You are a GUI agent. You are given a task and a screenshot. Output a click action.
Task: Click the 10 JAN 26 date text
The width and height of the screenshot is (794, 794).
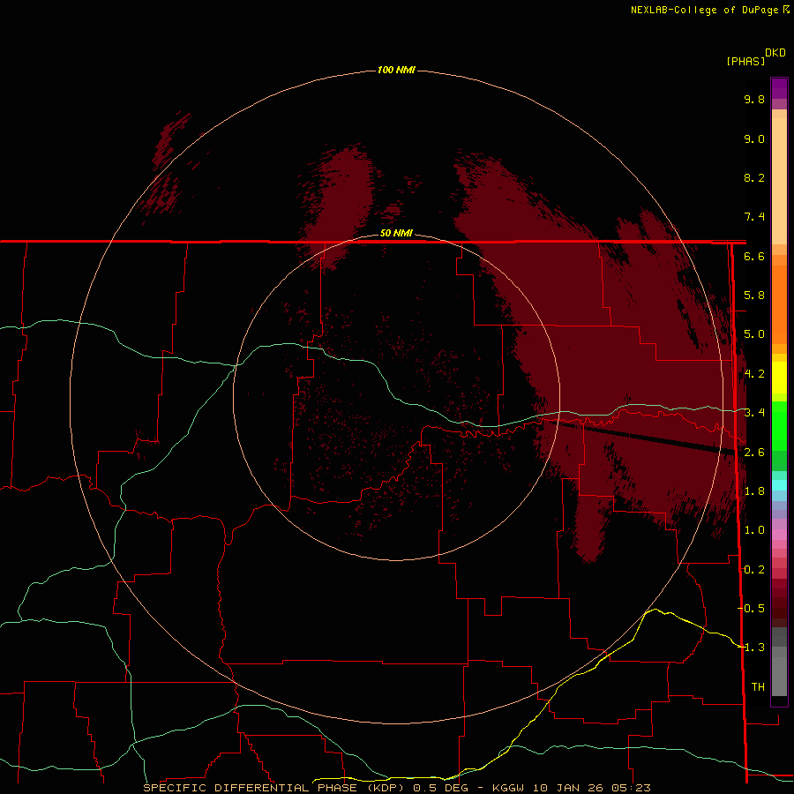coord(569,788)
